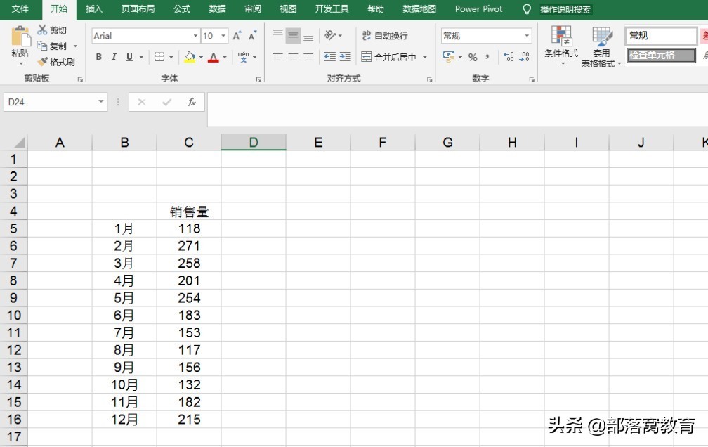The height and width of the screenshot is (447, 708).
Task: Click the text orientation icon
Action: point(330,35)
